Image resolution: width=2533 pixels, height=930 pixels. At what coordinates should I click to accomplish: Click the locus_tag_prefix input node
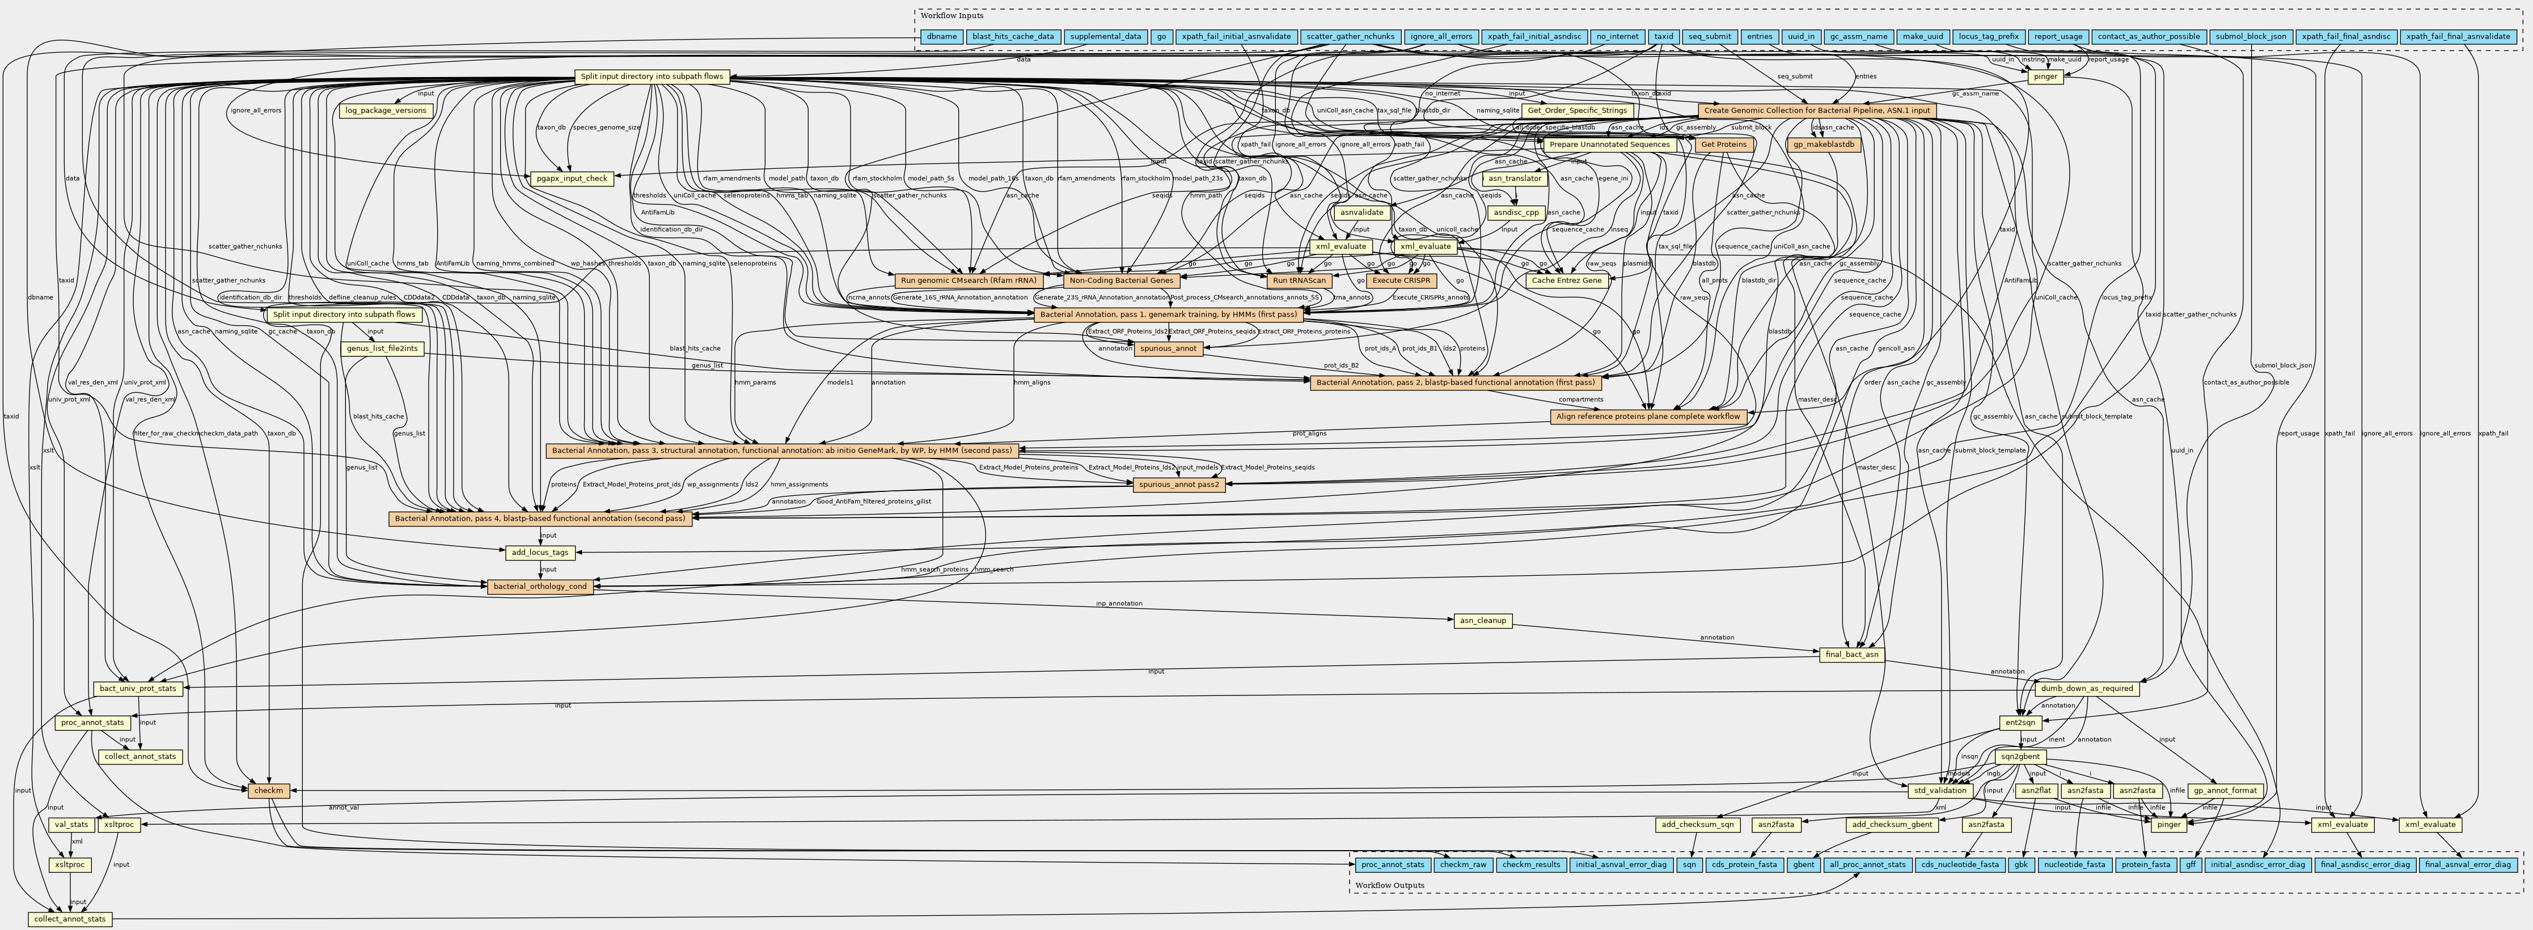[x=1988, y=36]
